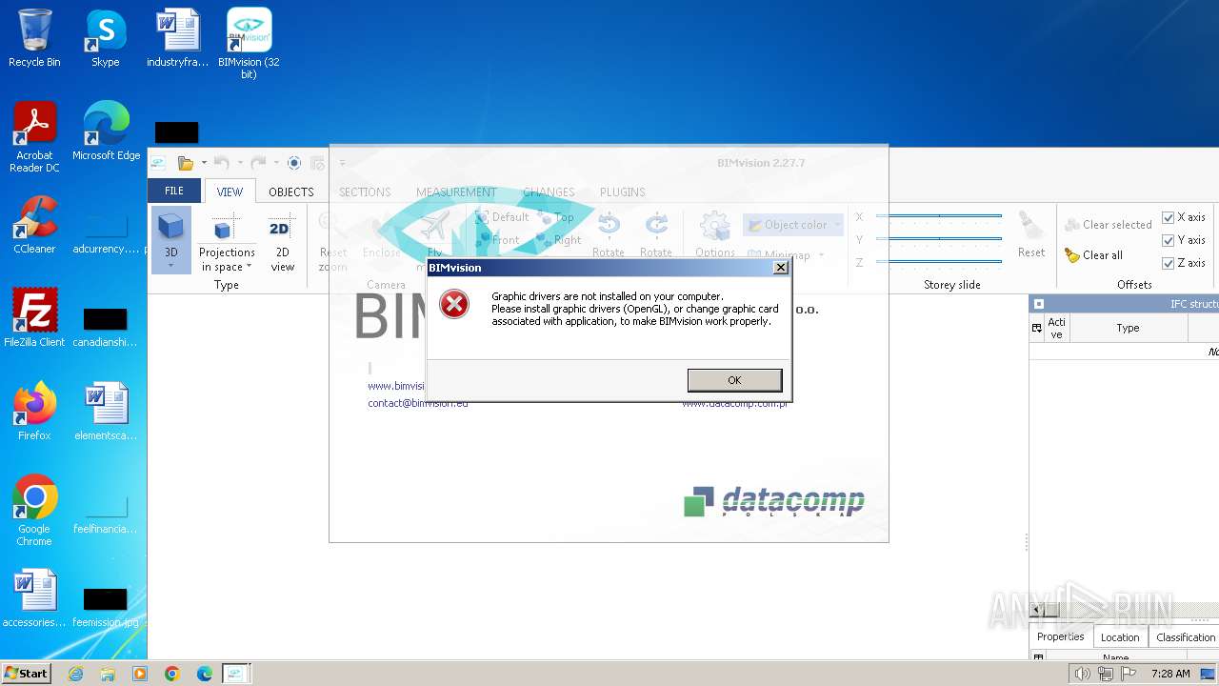The width and height of the screenshot is (1219, 686).
Task: Switch to 2D view
Action: [x=282, y=241]
